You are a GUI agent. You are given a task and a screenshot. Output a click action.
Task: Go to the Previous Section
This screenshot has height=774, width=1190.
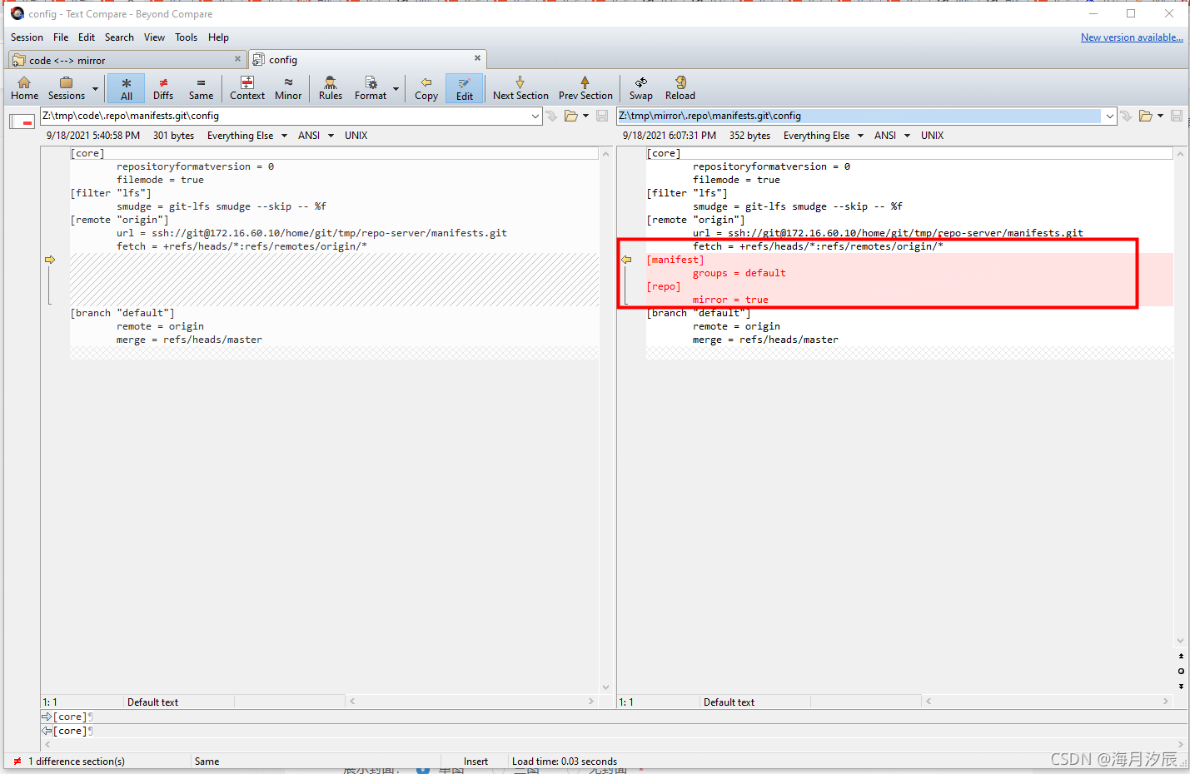[x=585, y=87]
